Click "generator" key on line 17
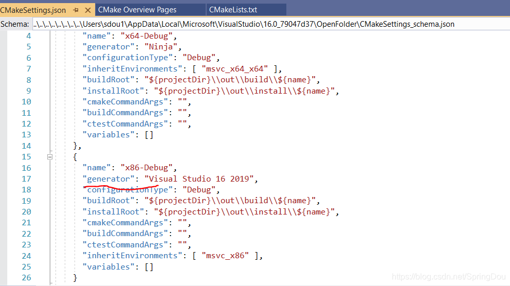Screen dimensions: 510x286 (x=108, y=178)
